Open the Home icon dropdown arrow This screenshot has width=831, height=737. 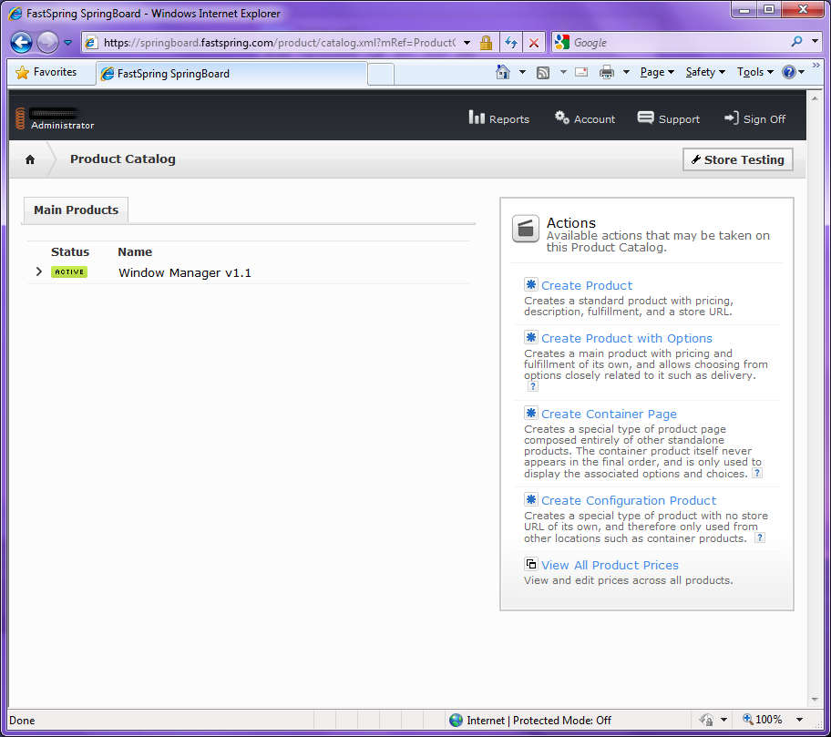tap(522, 72)
